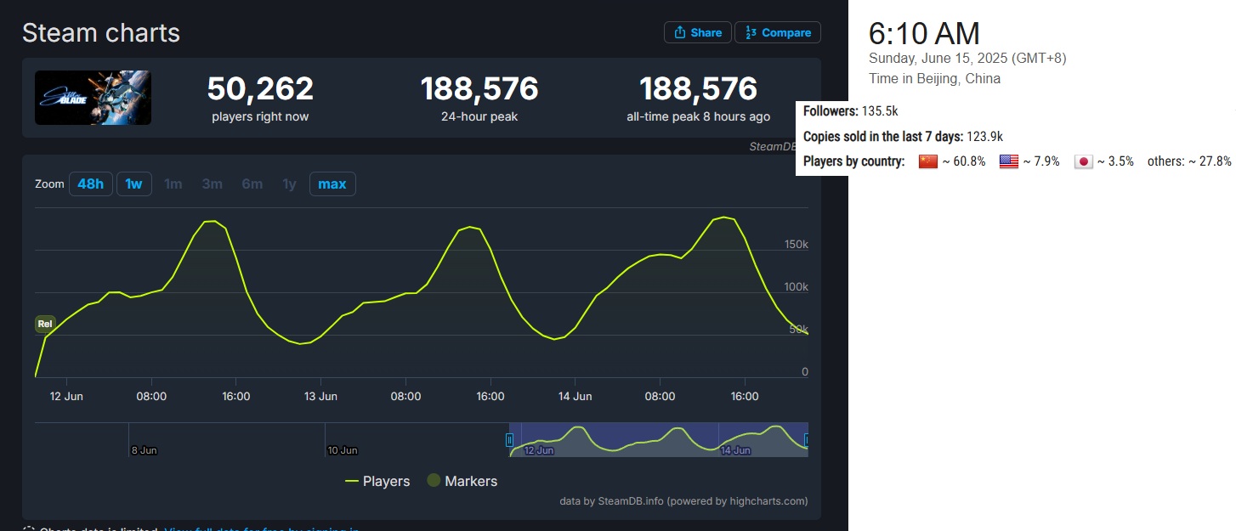This screenshot has width=1236, height=531.
Task: Open the Stellar Blade game thumbnail
Action: pyautogui.click(x=93, y=98)
